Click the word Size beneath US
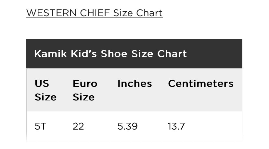The height and width of the screenshot is (149, 269). click(x=45, y=97)
